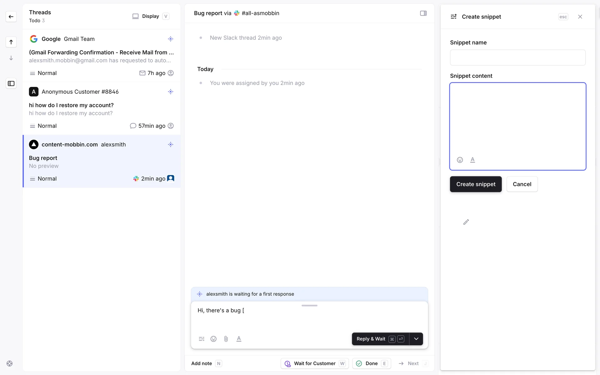600x375 pixels.
Task: Toggle the left sidebar panel icon
Action: point(11,83)
